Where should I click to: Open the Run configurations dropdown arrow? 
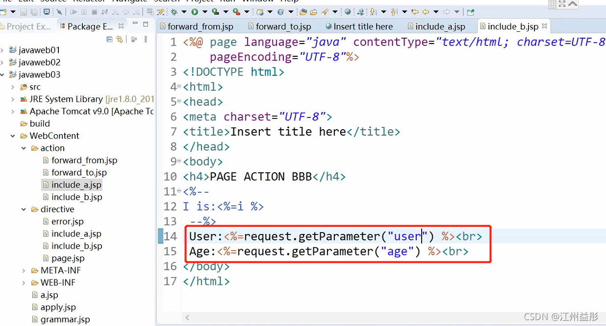click(x=204, y=12)
